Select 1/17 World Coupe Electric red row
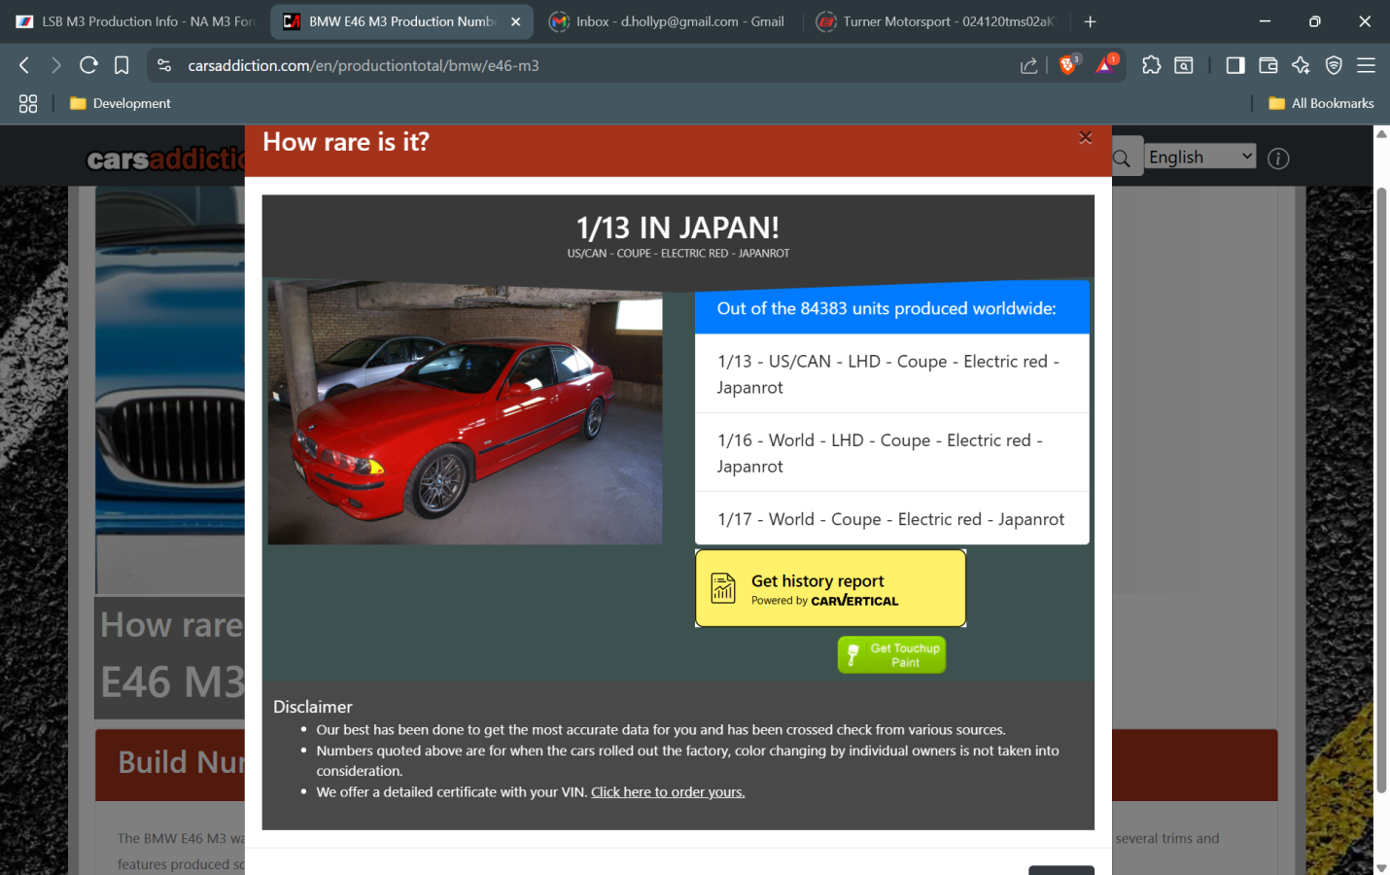The height and width of the screenshot is (875, 1390). [x=891, y=519]
